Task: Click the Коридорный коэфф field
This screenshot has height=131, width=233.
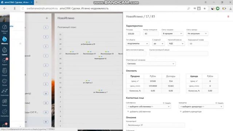Action: tap(198, 44)
